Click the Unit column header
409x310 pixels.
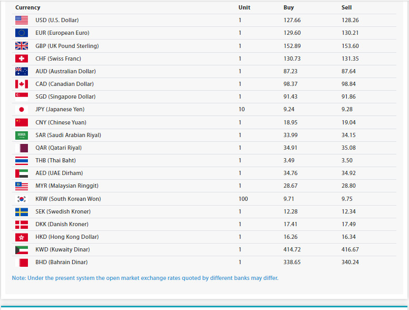click(x=244, y=7)
